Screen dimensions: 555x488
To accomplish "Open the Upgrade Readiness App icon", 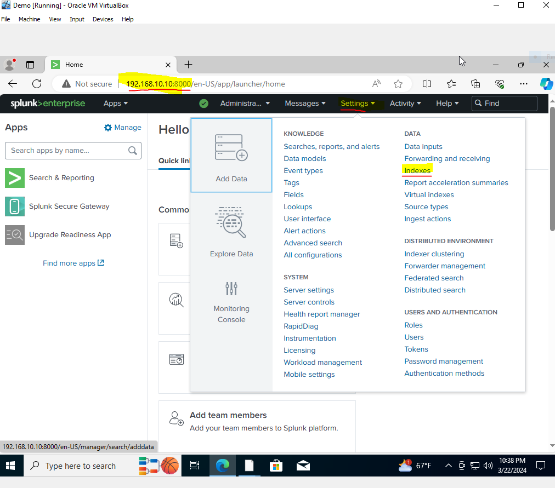I will tap(14, 235).
